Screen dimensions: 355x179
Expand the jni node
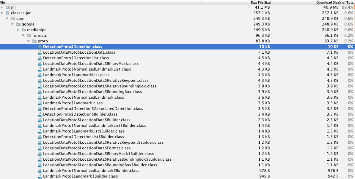(2, 7)
